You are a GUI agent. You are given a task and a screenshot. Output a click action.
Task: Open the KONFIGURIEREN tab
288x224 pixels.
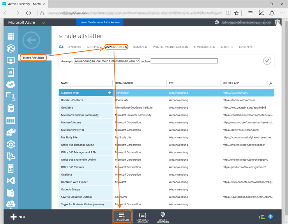[204, 47]
